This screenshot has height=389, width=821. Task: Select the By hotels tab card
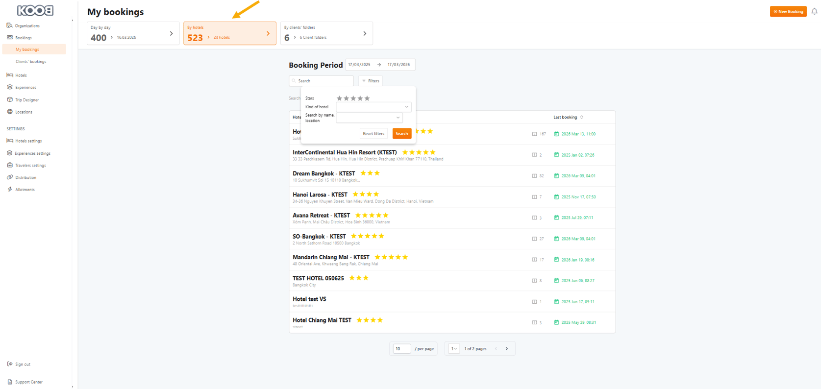(230, 33)
